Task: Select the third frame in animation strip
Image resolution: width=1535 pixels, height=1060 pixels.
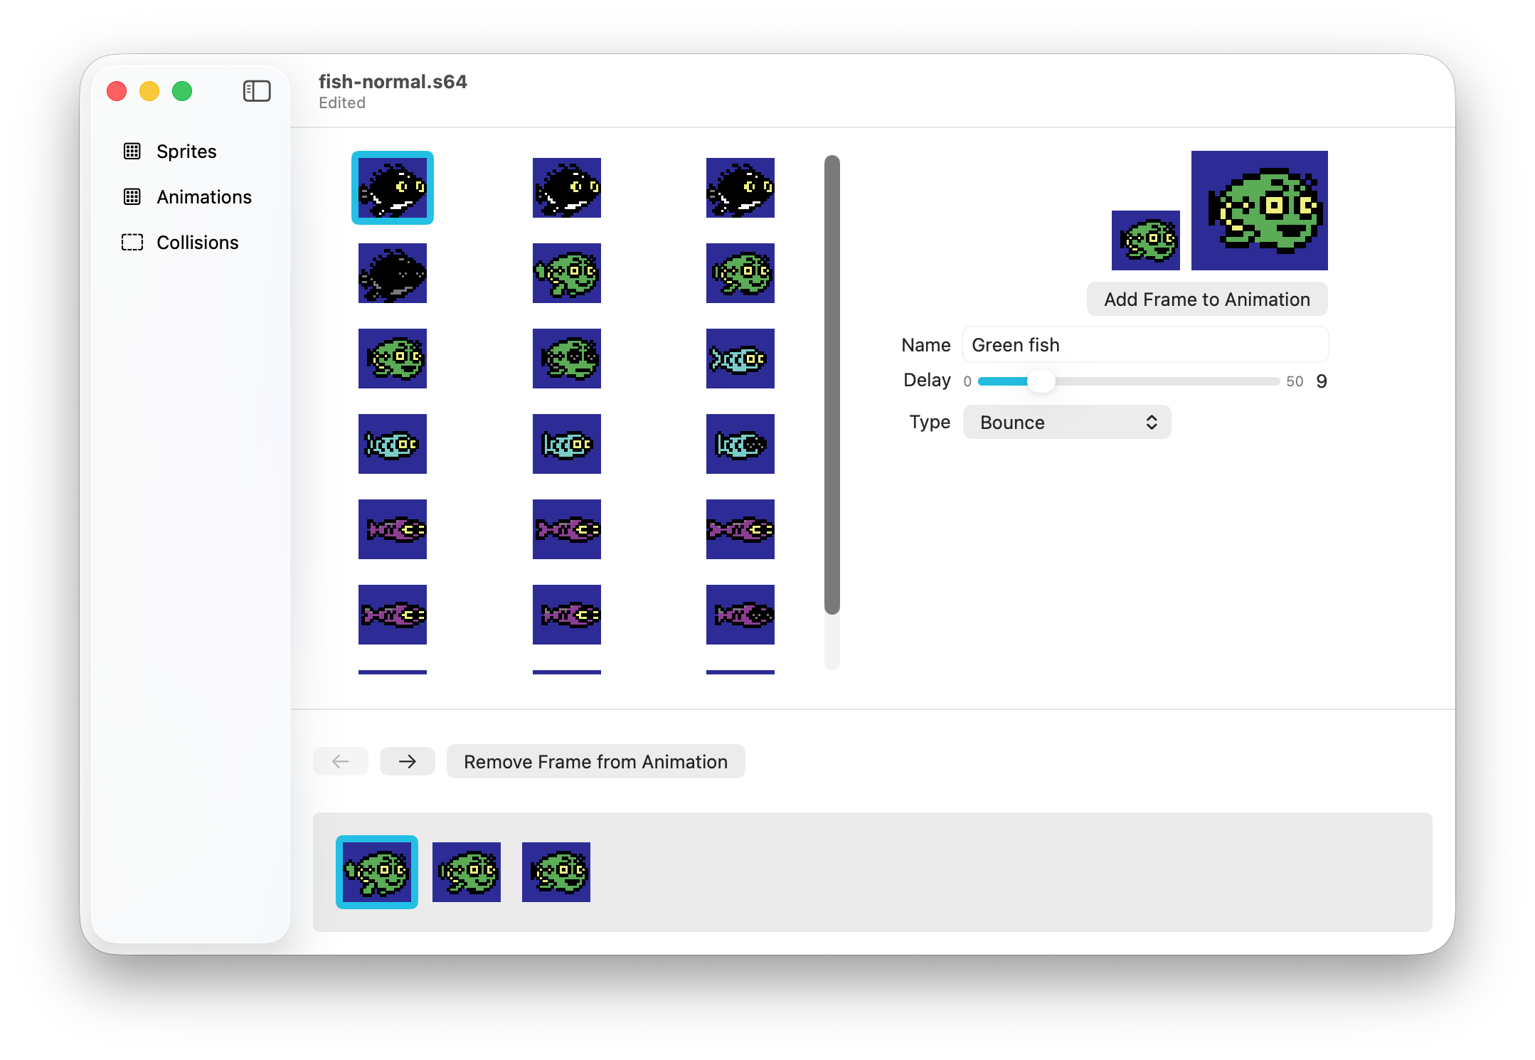Action: tap(556, 872)
